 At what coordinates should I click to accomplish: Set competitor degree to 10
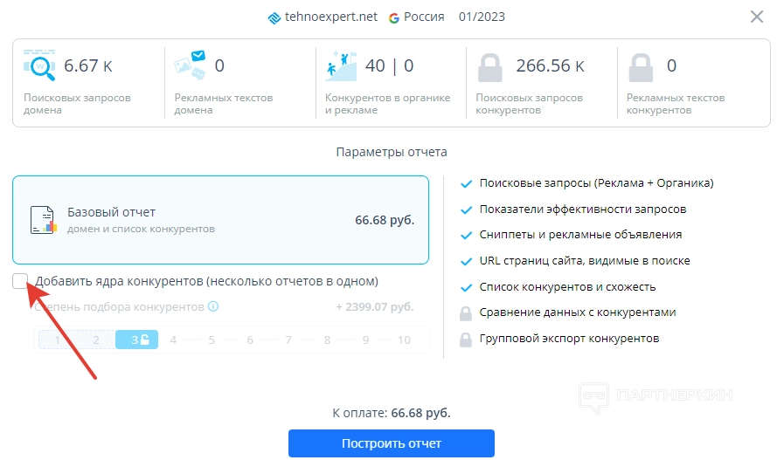click(x=404, y=340)
